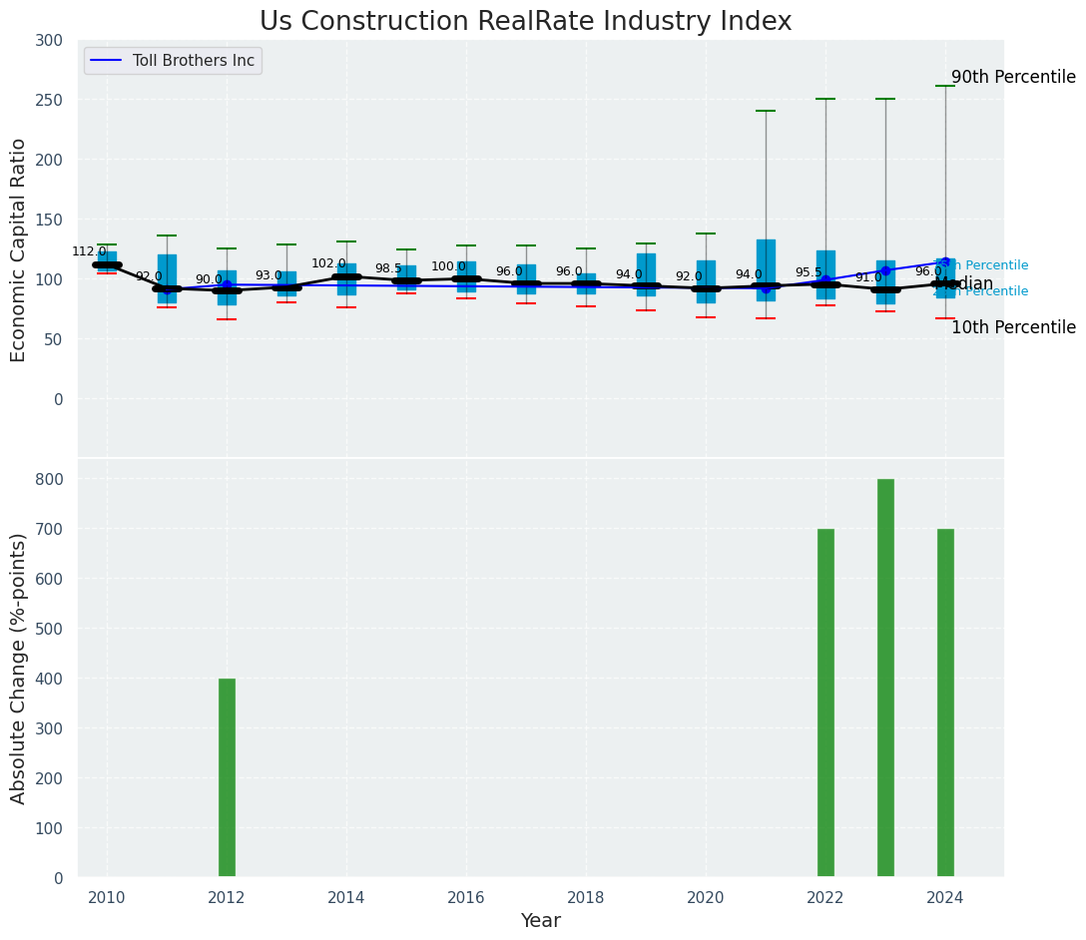Click the 10th Percentile annotation

pos(1012,327)
